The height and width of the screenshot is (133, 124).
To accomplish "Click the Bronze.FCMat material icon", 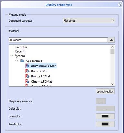I will (27, 76).
